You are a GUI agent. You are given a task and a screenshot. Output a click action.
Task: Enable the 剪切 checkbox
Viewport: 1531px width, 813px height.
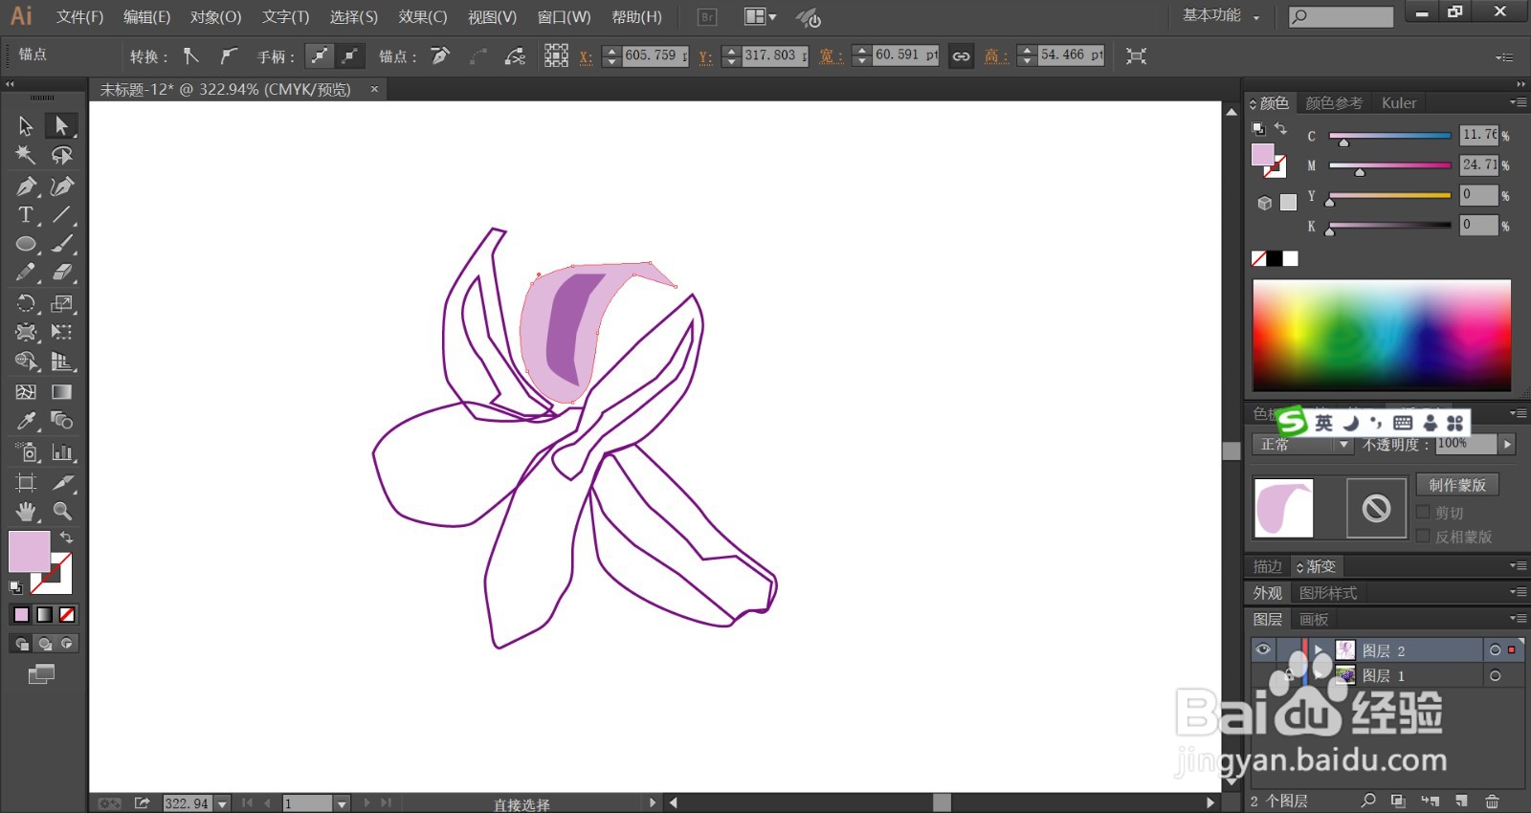1423,512
